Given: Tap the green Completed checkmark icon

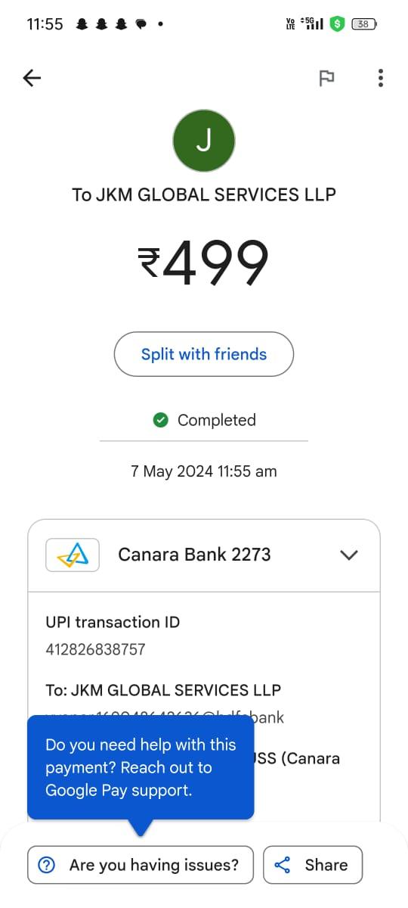Looking at the screenshot, I should click(160, 420).
